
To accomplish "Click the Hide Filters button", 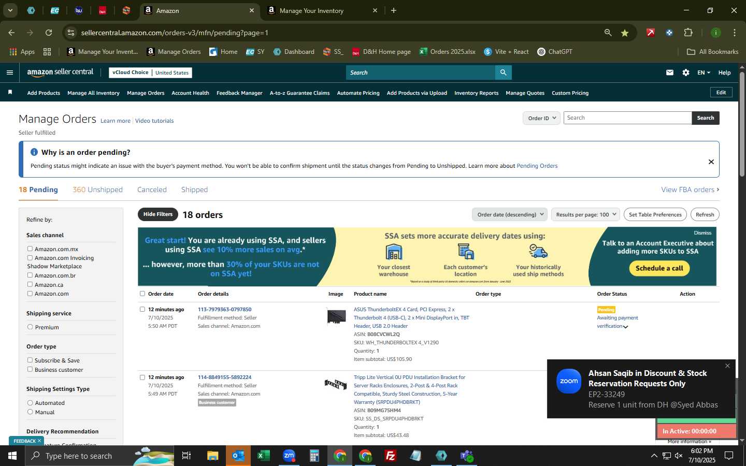I will tap(158, 214).
